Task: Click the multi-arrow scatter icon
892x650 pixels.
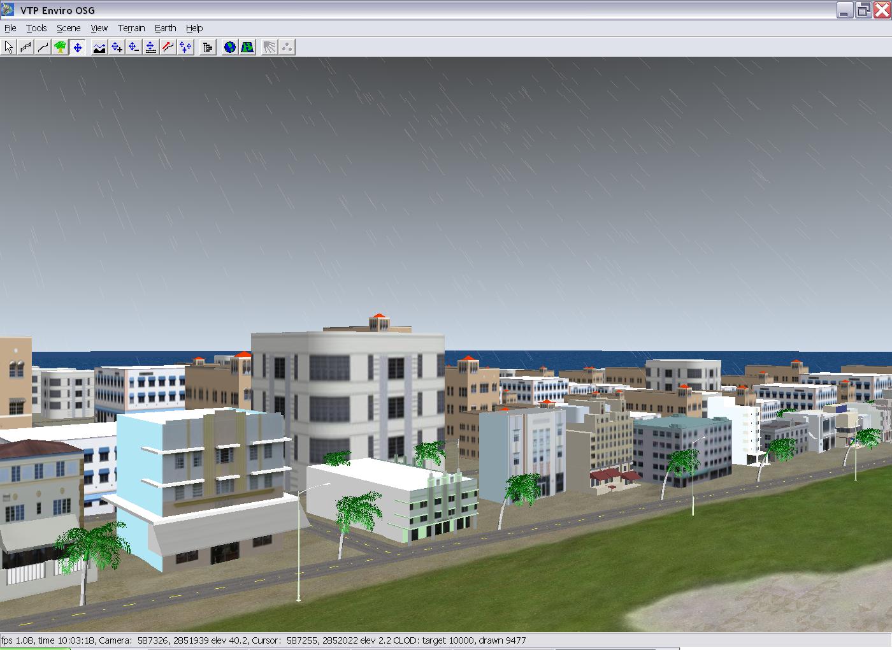Action: pos(185,47)
